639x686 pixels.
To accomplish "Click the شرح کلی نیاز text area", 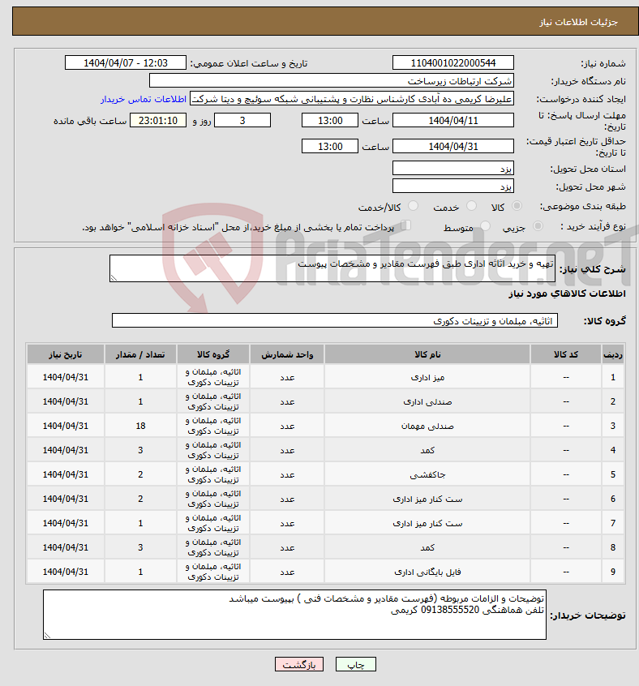I will pos(332,268).
